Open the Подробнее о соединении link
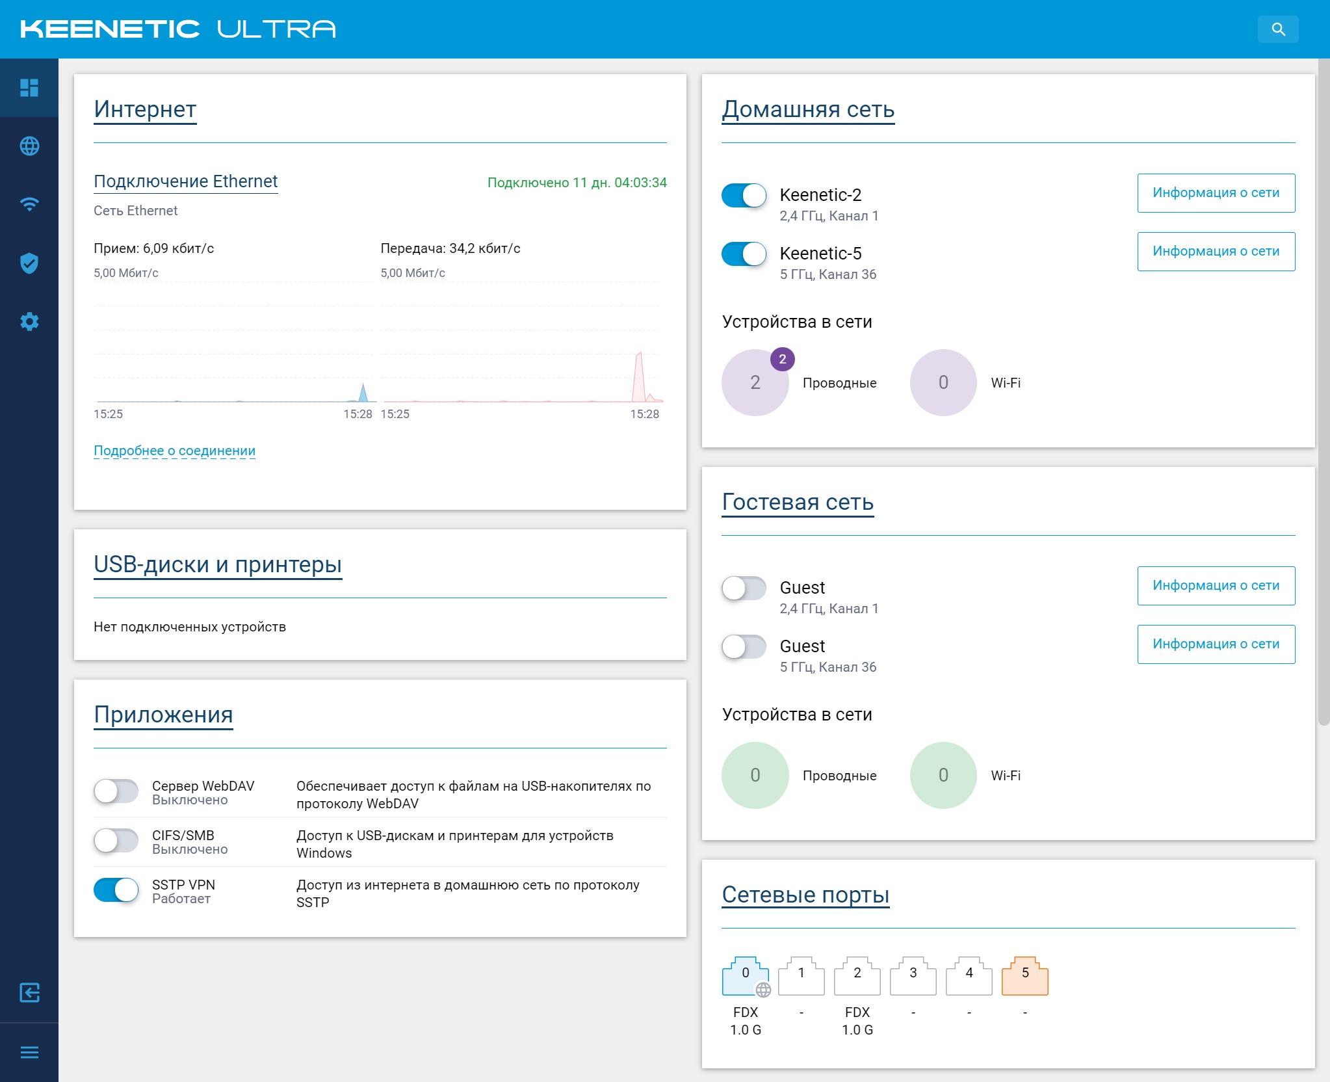1330x1082 pixels. point(174,451)
